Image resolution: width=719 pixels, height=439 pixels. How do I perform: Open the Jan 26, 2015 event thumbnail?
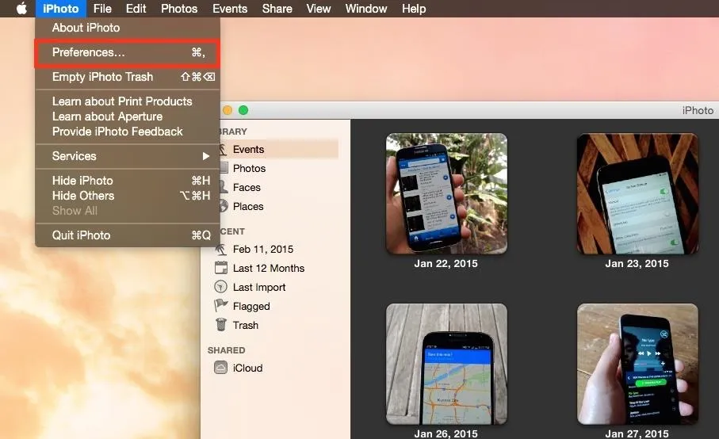point(446,364)
